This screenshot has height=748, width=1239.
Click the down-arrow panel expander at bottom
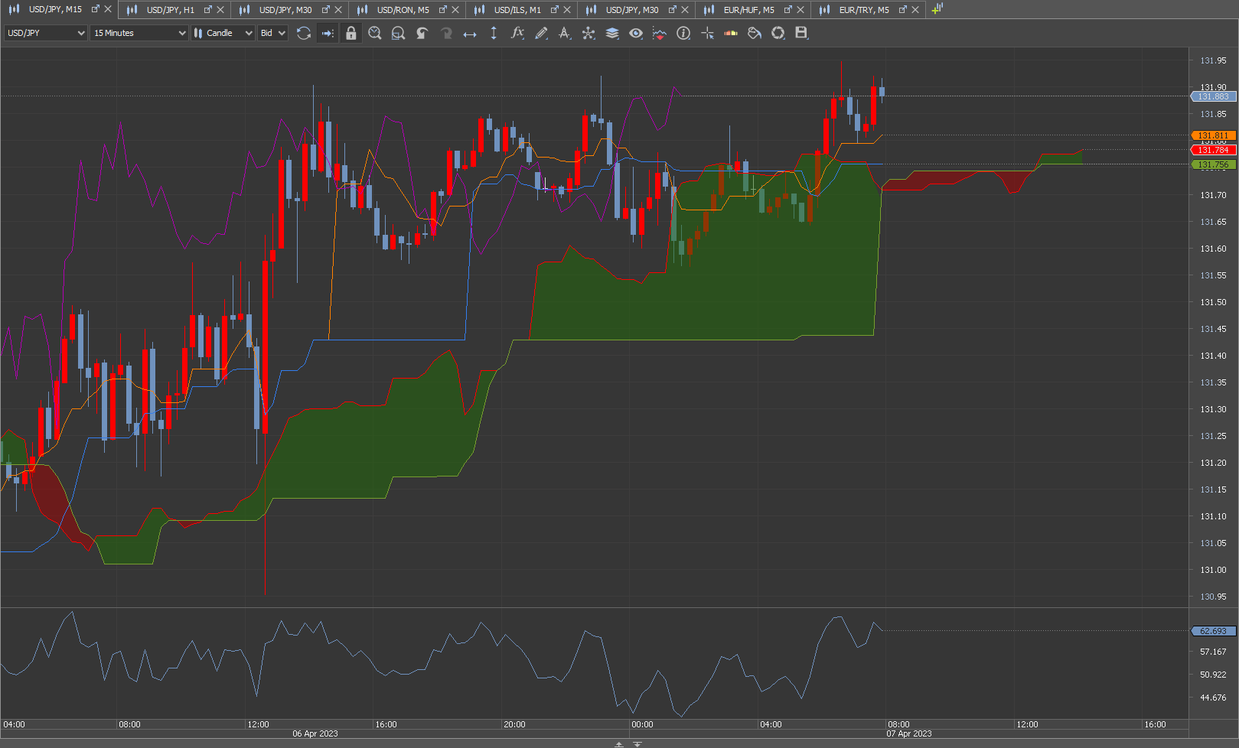[637, 744]
